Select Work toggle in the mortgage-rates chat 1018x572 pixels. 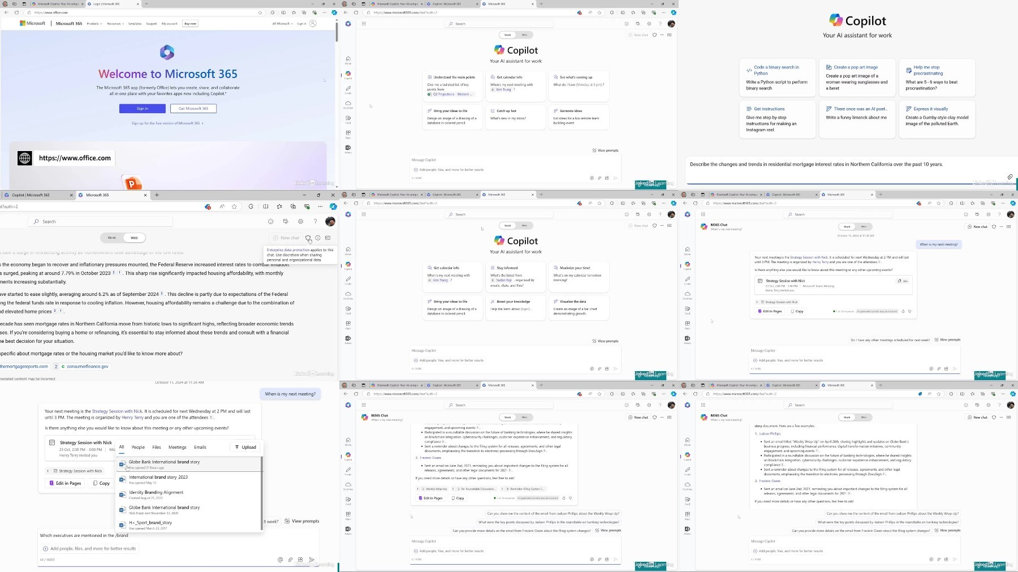[x=112, y=238]
